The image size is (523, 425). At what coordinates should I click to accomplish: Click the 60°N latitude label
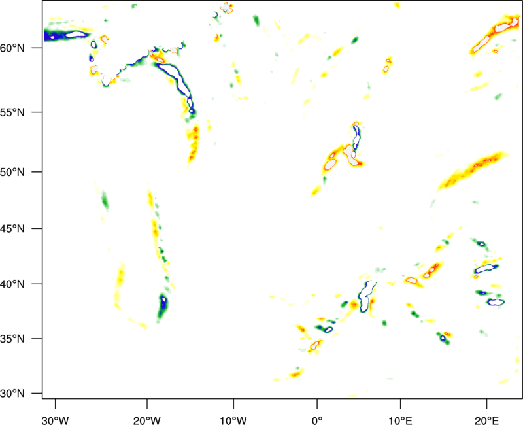click(12, 48)
